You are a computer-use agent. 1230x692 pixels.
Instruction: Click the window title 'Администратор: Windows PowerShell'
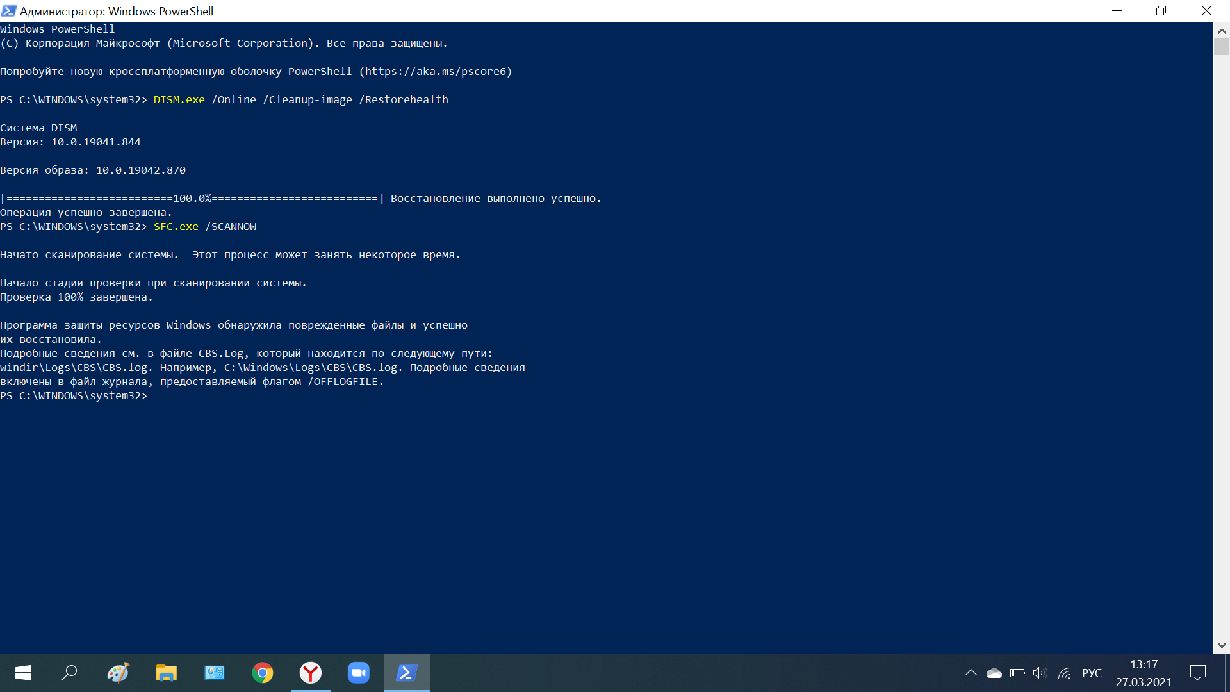[x=117, y=11]
